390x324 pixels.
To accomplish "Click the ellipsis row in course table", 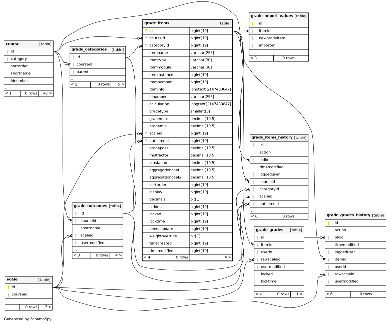I will pos(29,88).
